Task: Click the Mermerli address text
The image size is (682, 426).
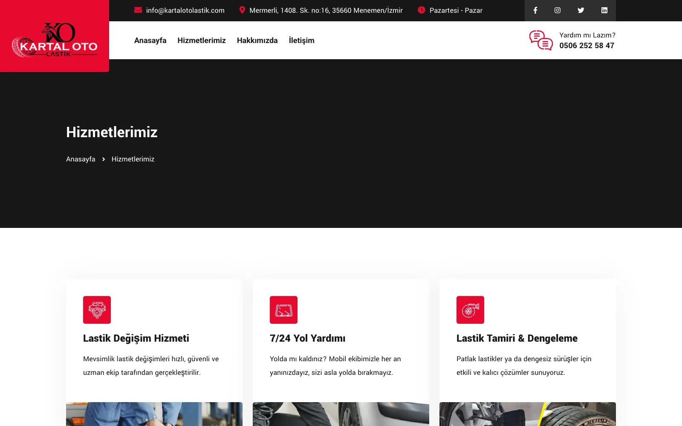Action: 326,10
